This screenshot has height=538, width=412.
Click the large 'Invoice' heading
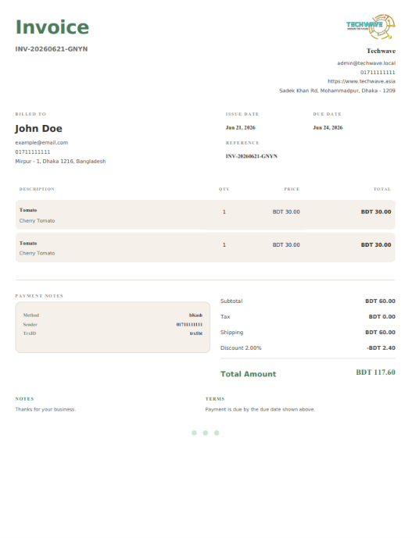(x=52, y=27)
